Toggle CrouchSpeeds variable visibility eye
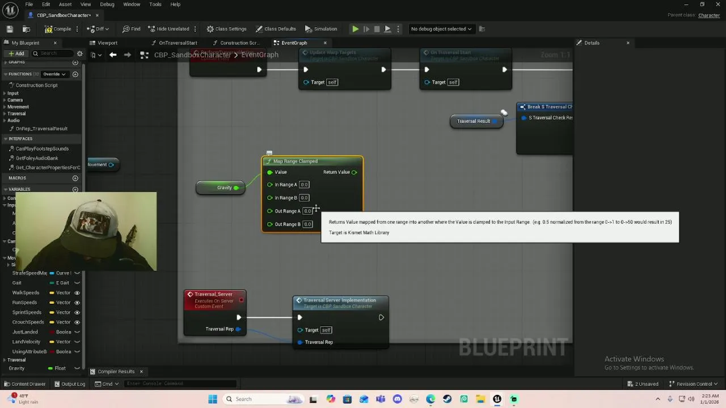 (77, 322)
